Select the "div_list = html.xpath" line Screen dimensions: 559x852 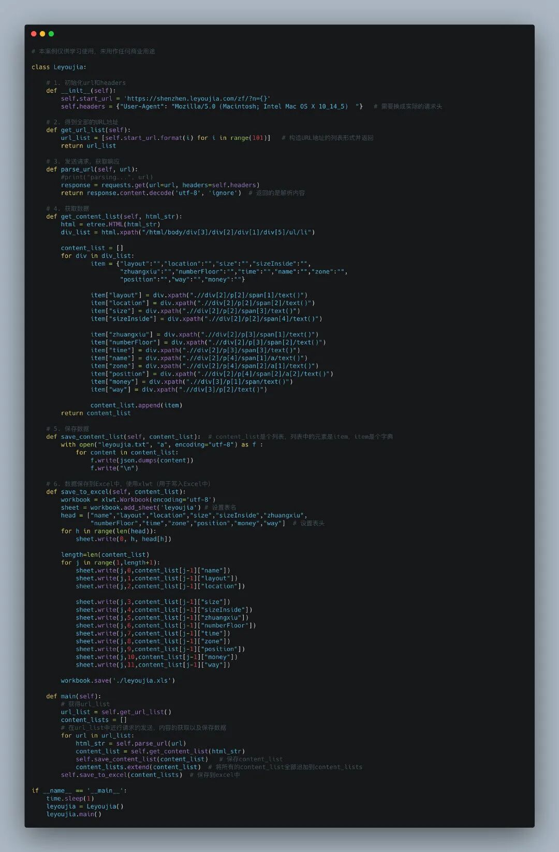pyautogui.click(x=188, y=232)
